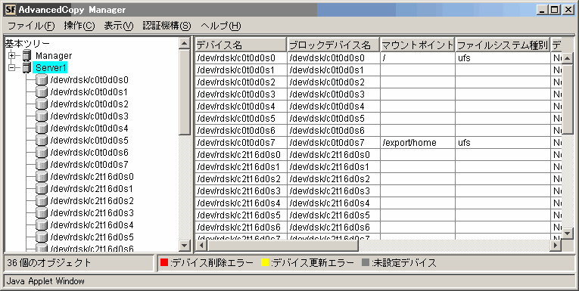Select ufs cell in /dev/rdsk/c0t0d0s7 row
Screen dimensions: 579x291
click(x=503, y=143)
